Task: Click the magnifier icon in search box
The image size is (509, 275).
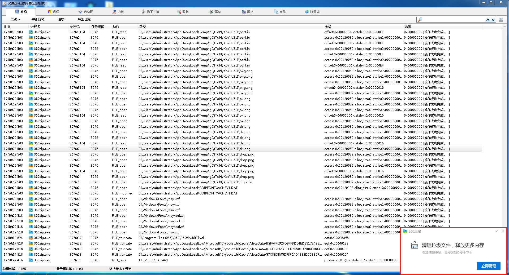Action: tap(420, 20)
